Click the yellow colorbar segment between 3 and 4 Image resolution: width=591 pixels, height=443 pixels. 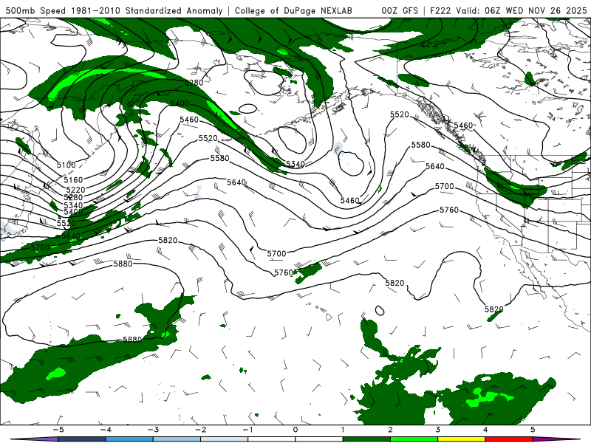coord(461,439)
